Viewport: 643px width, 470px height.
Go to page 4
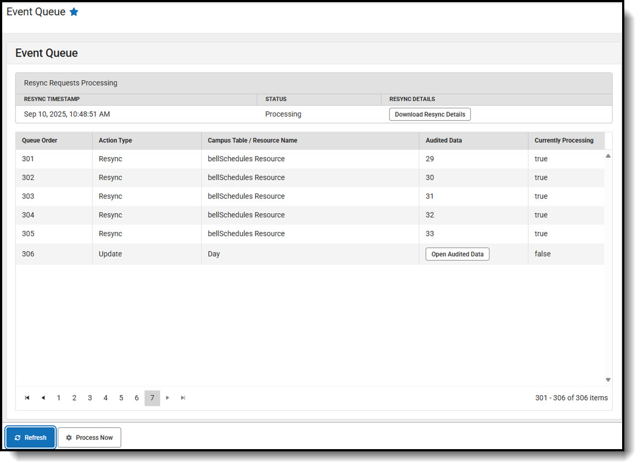(x=106, y=398)
